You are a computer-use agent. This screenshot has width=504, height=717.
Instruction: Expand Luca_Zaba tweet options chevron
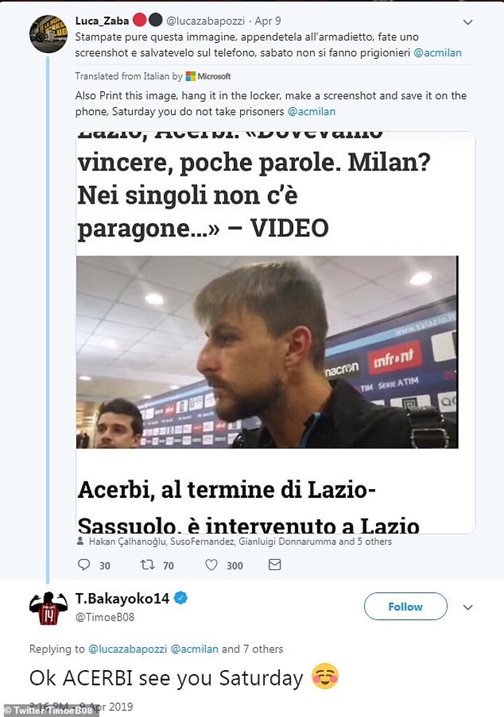coord(468,22)
